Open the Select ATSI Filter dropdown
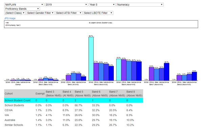Image resolution: width=212 pixels, height=129 pixels. (x=69, y=13)
